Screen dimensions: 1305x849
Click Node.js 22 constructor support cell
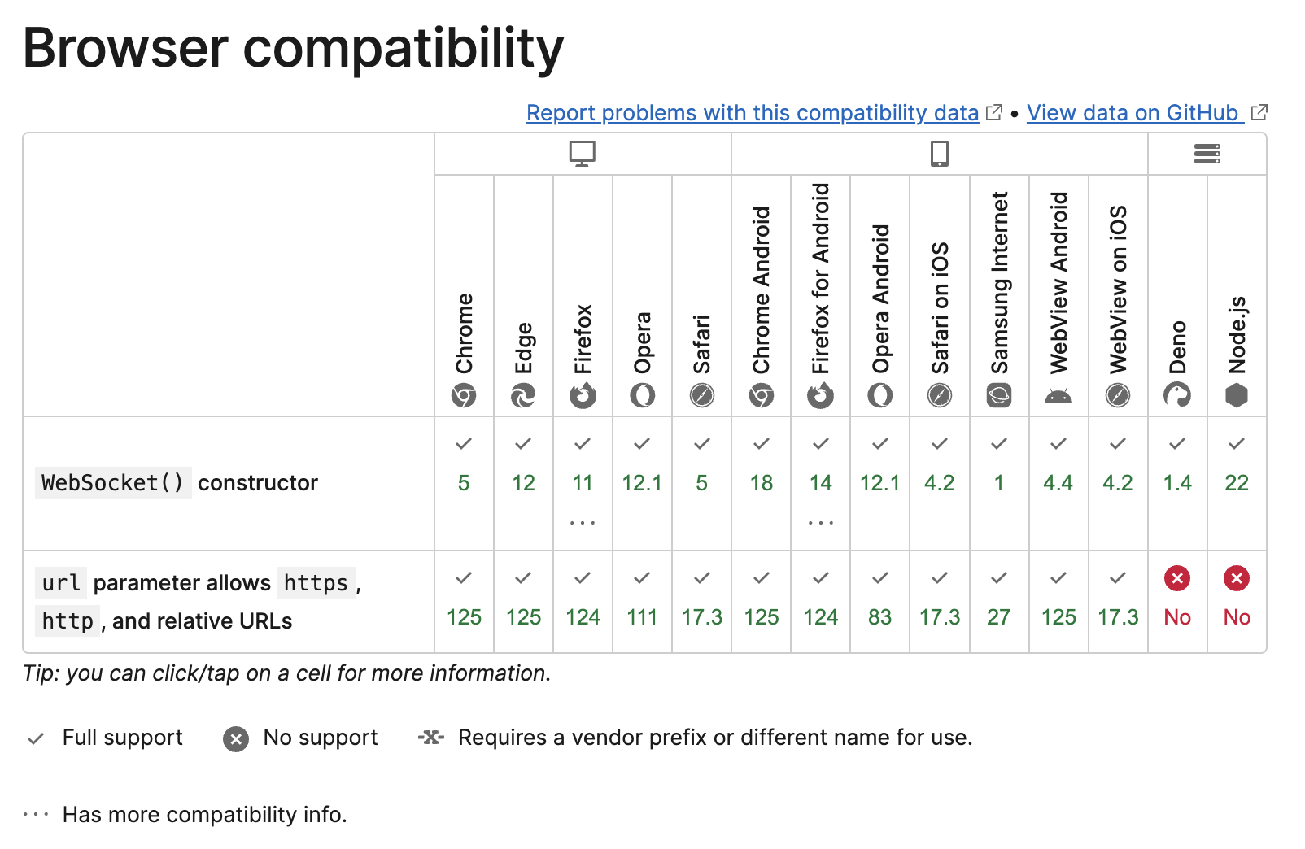coord(1237,483)
